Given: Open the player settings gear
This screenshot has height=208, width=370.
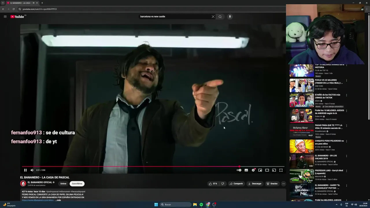Looking at the screenshot, I should [x=253, y=170].
